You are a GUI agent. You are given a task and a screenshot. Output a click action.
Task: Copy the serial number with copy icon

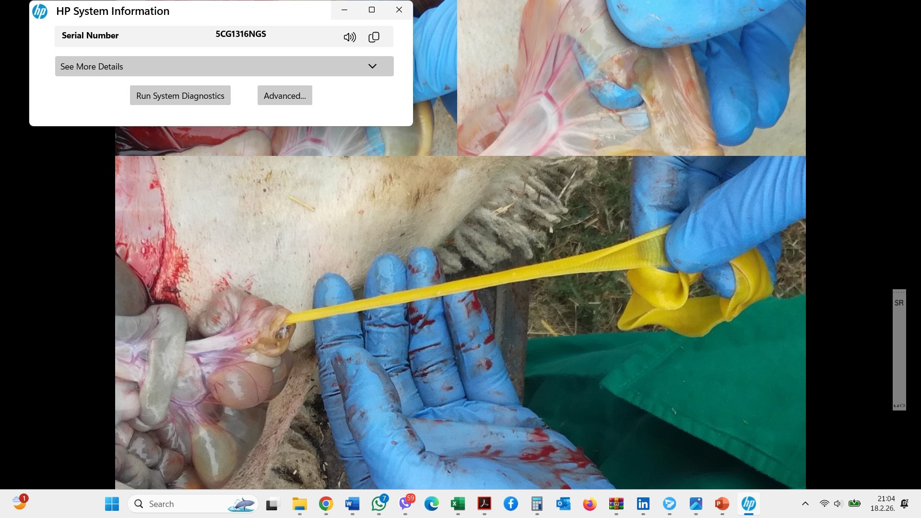374,37
